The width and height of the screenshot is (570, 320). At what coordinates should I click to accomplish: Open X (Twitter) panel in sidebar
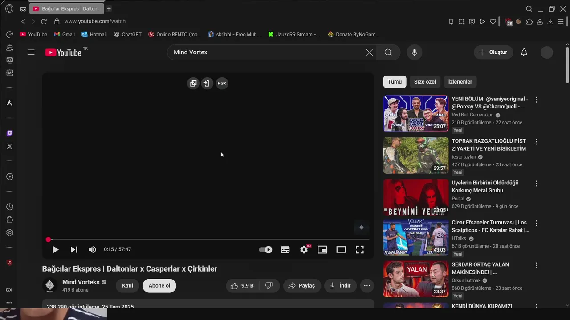tap(9, 146)
